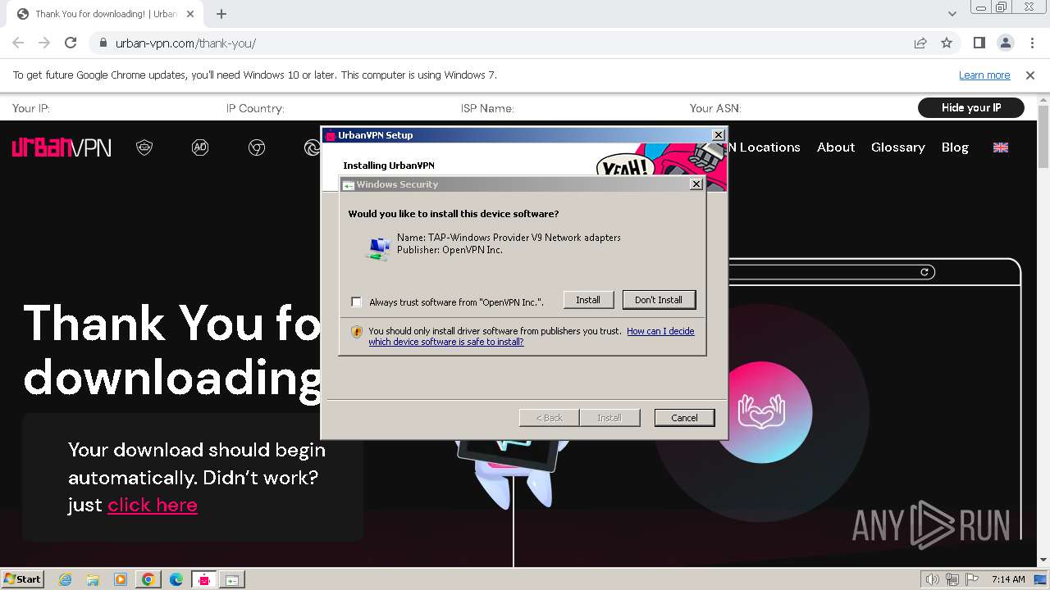The image size is (1050, 590).
Task: Bookmark this tab with star icon
Action: pyautogui.click(x=947, y=43)
